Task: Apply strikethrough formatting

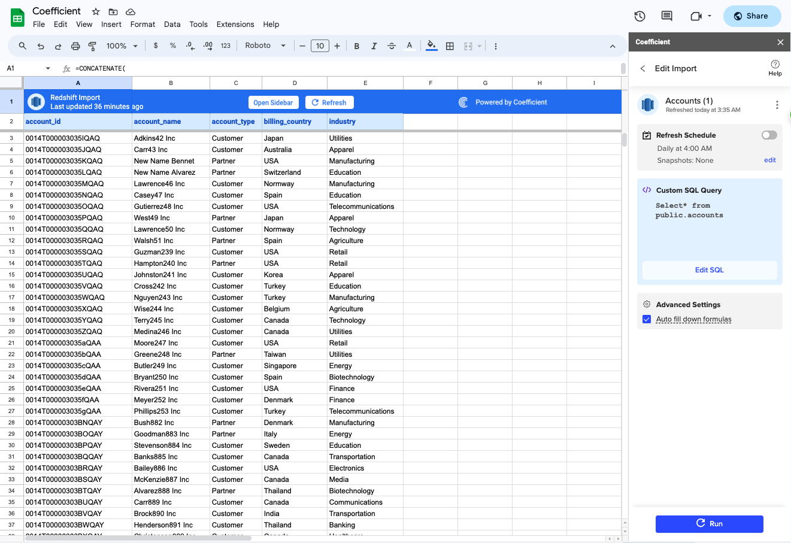Action: pyautogui.click(x=392, y=46)
